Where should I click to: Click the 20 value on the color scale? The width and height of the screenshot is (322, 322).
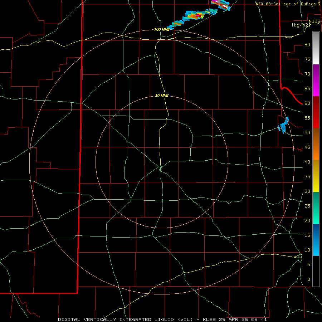[x=307, y=220]
